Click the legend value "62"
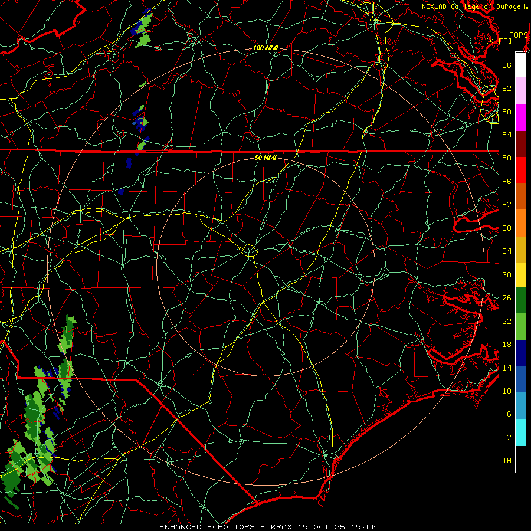The width and height of the screenshot is (531, 531). [507, 88]
